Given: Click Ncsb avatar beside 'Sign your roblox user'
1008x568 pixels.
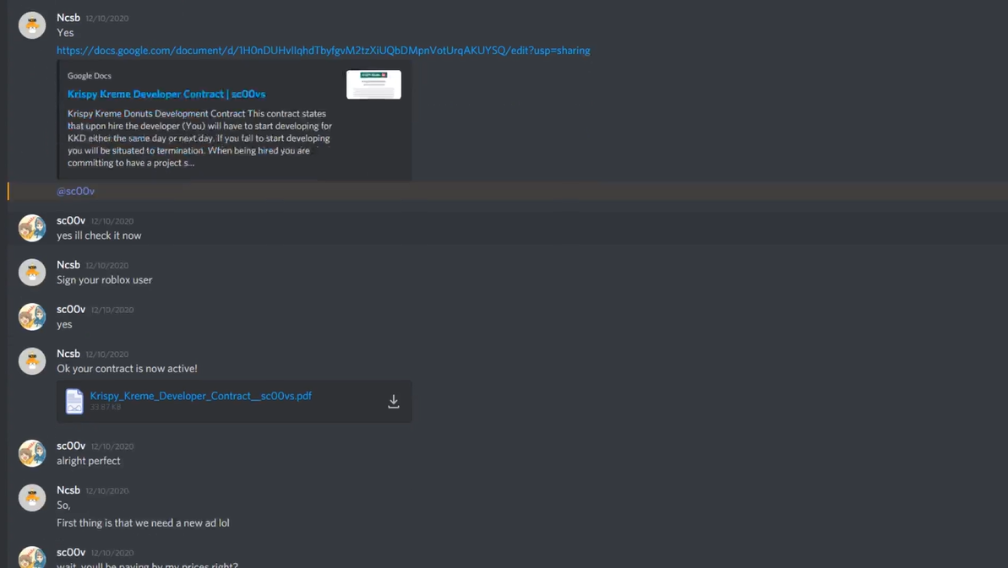Looking at the screenshot, I should 32,272.
